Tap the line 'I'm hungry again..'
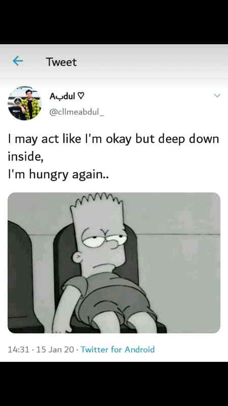This screenshot has height=406, width=228. (x=58, y=175)
